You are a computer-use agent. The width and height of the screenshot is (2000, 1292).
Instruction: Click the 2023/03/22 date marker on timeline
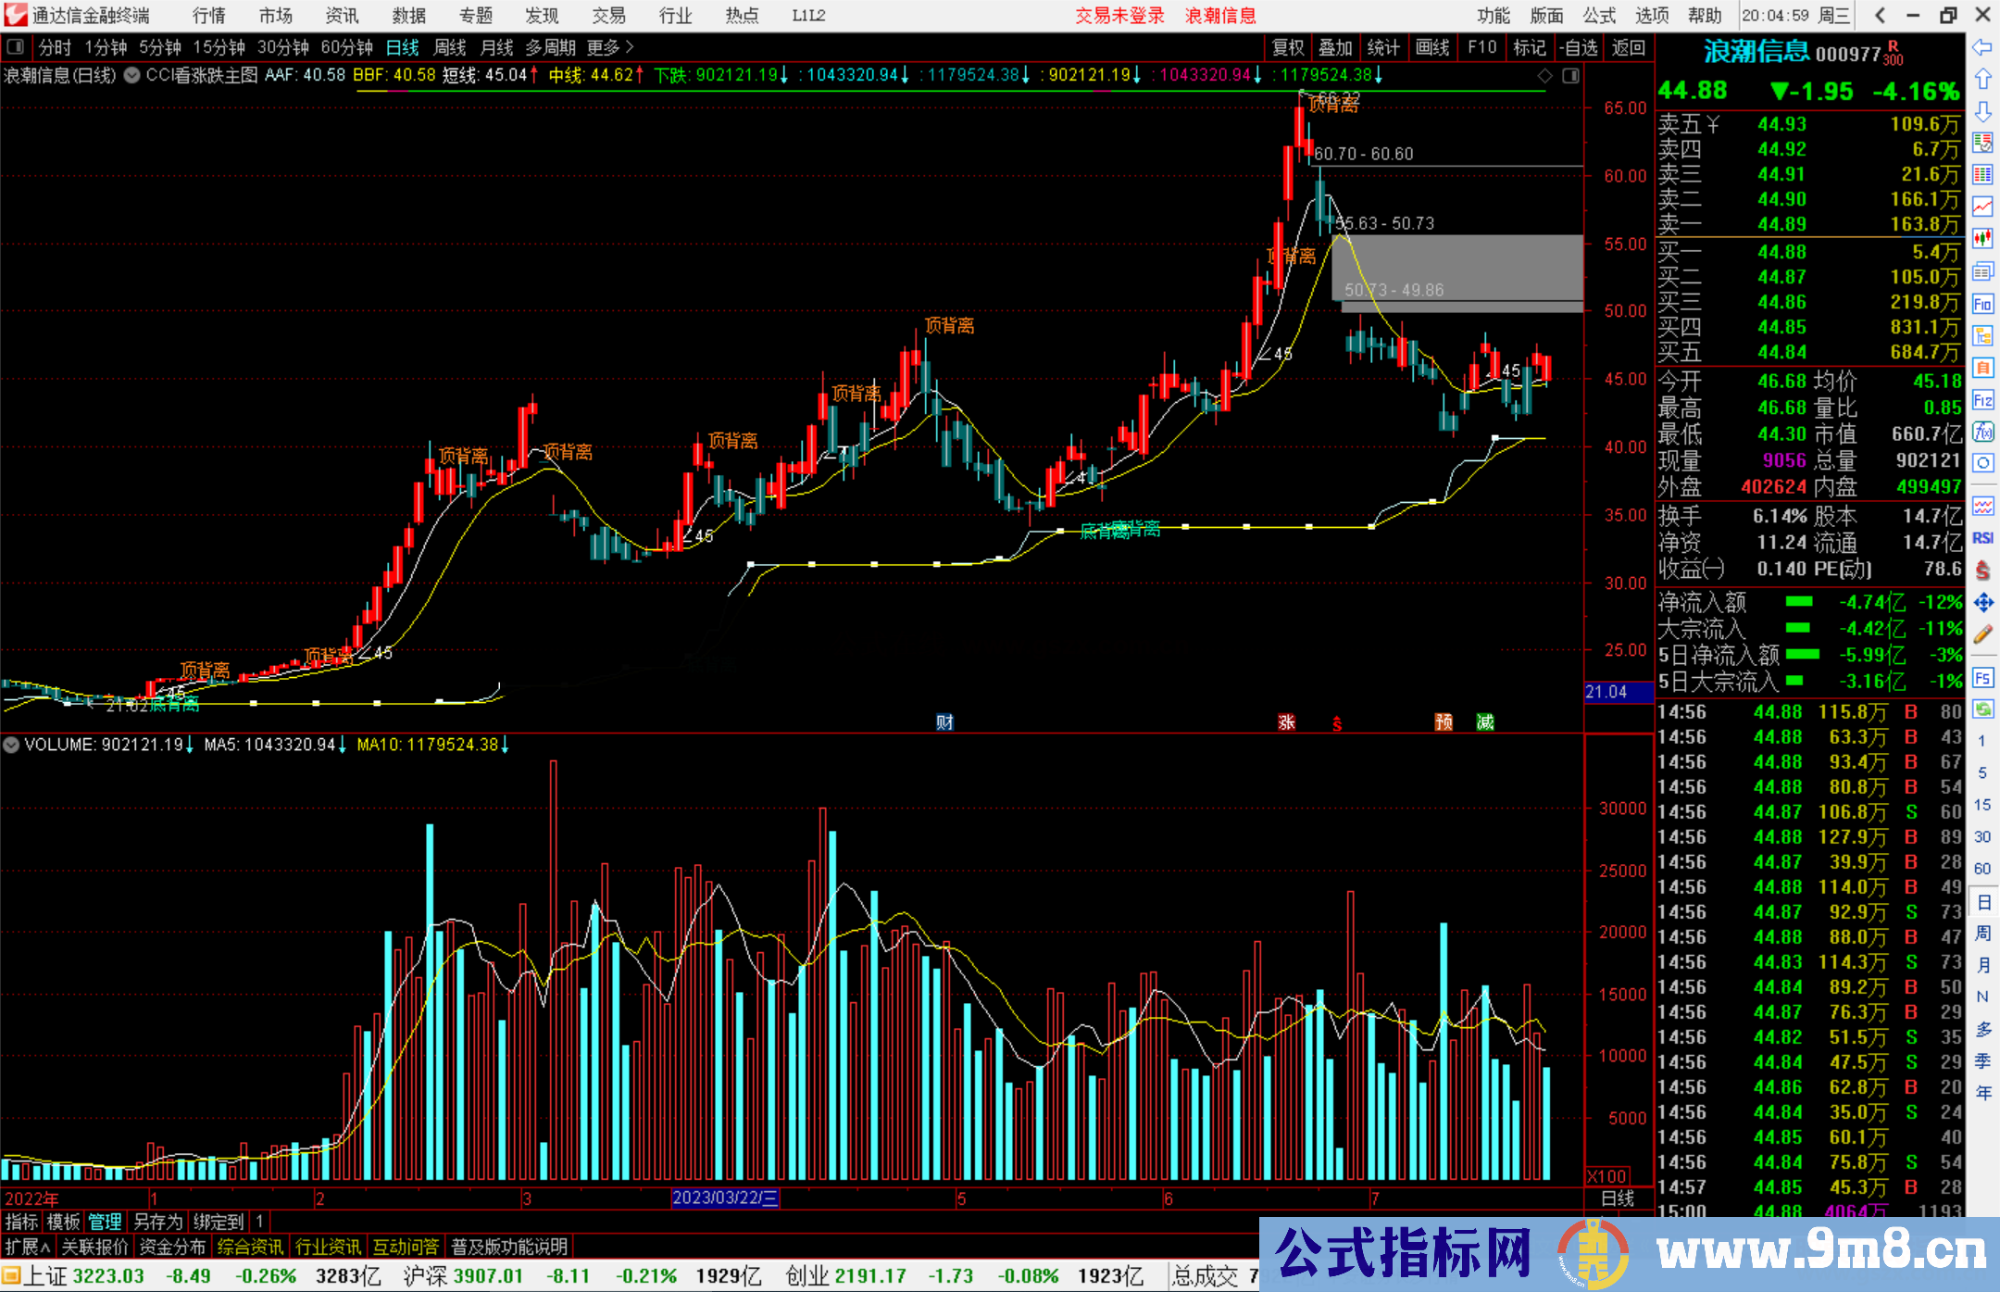725,1198
